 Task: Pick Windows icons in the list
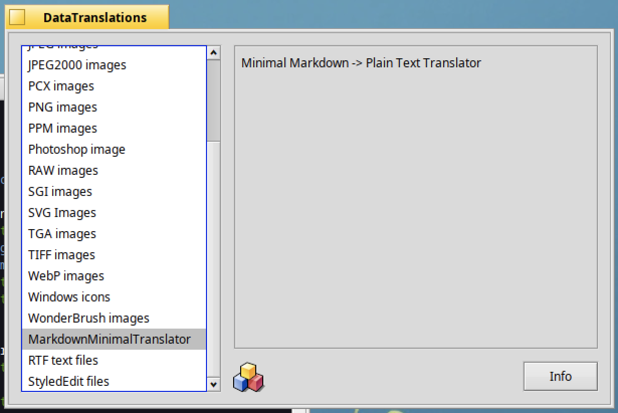coord(69,297)
